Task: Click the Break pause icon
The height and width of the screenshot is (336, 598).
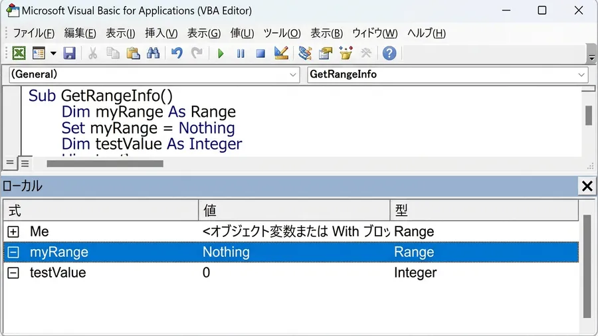Action: tap(241, 53)
